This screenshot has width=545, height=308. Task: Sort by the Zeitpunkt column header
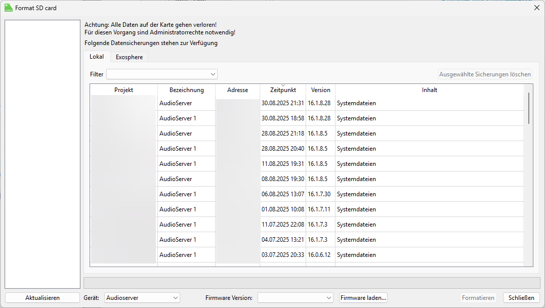coord(282,90)
